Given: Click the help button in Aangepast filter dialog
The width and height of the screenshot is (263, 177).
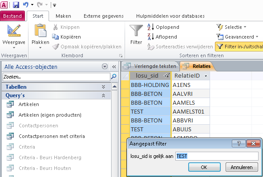Looking at the screenshot, I should [x=239, y=144].
